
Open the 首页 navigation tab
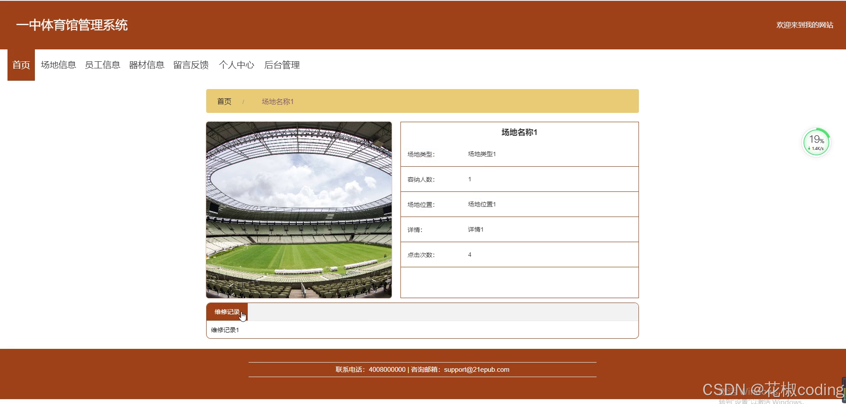21,65
